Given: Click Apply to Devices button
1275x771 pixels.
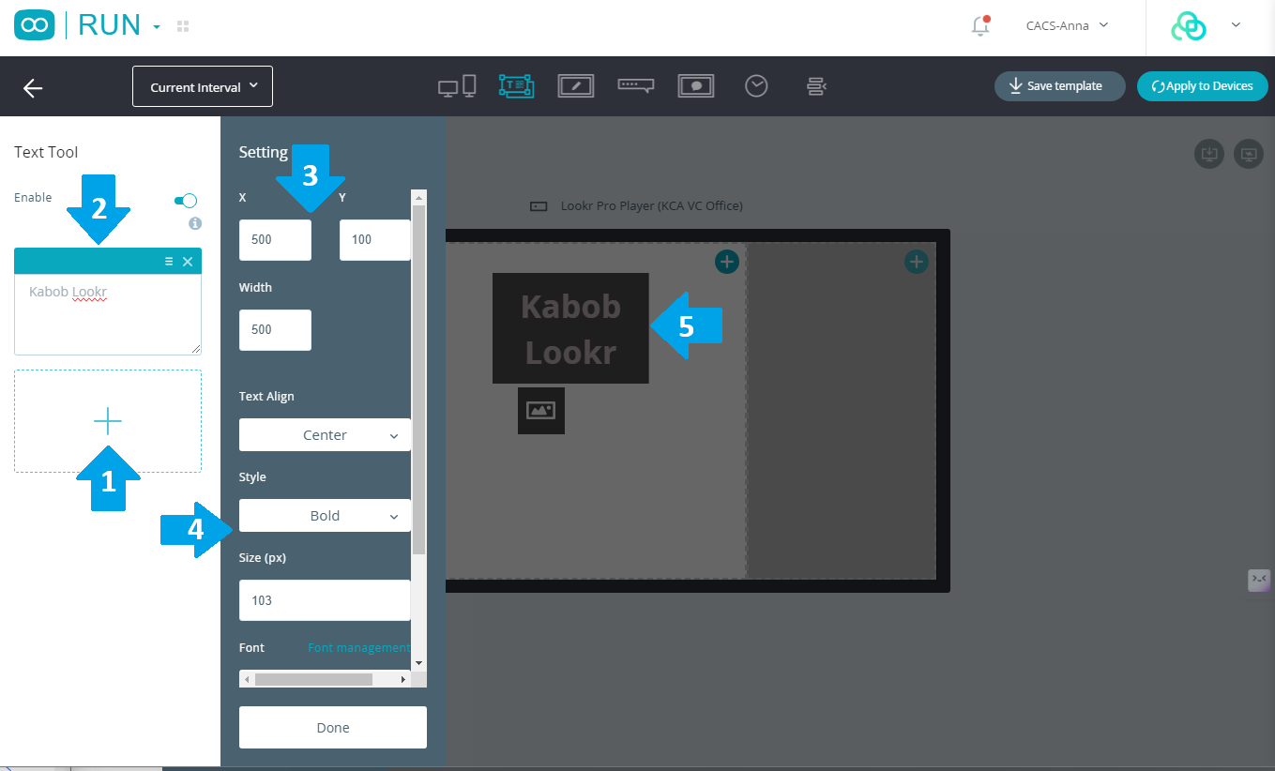Looking at the screenshot, I should coord(1202,86).
